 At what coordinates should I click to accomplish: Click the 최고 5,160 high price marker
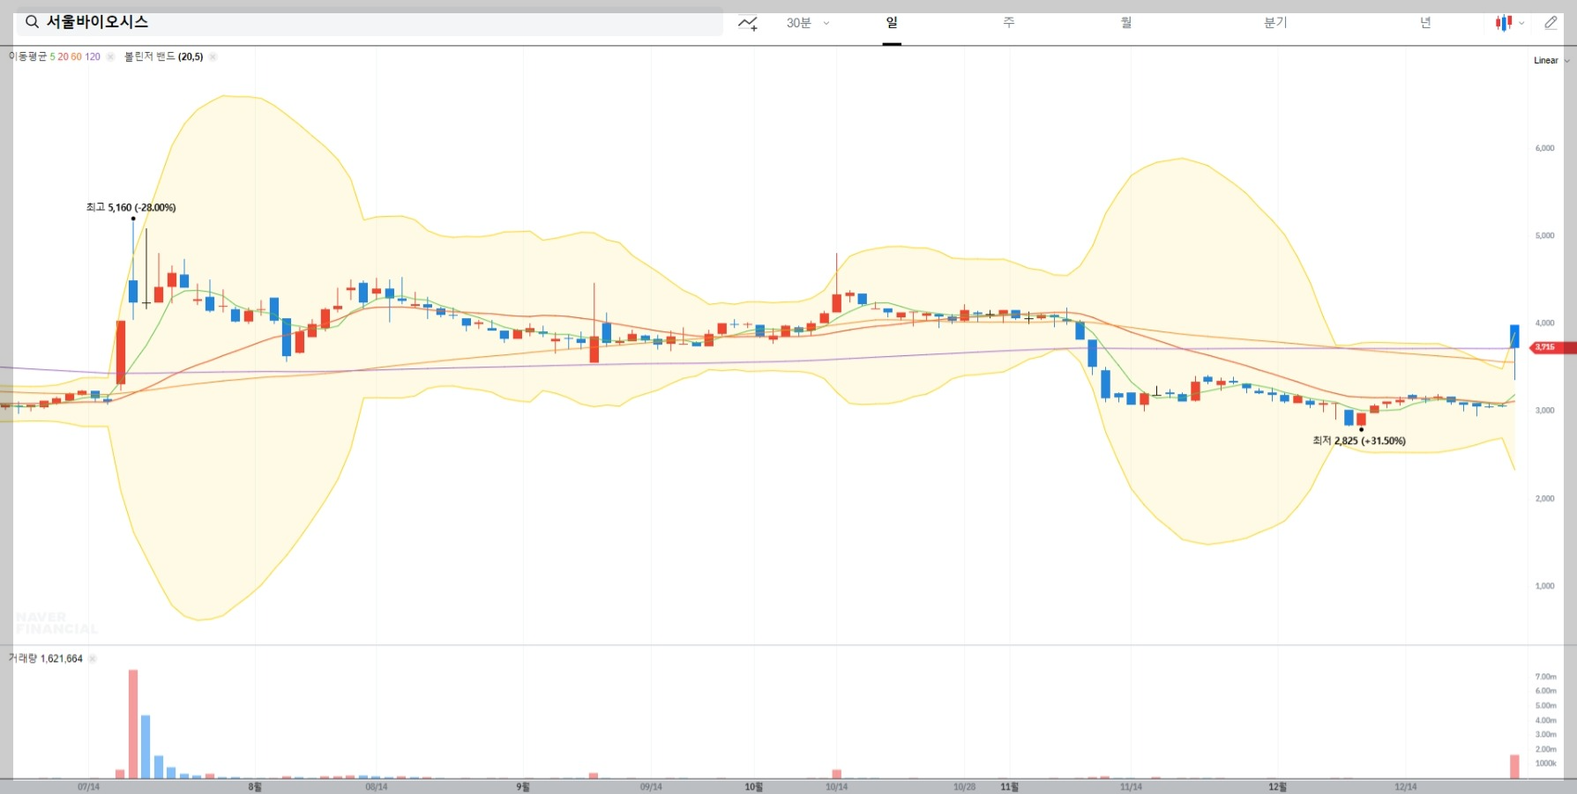pos(131,208)
